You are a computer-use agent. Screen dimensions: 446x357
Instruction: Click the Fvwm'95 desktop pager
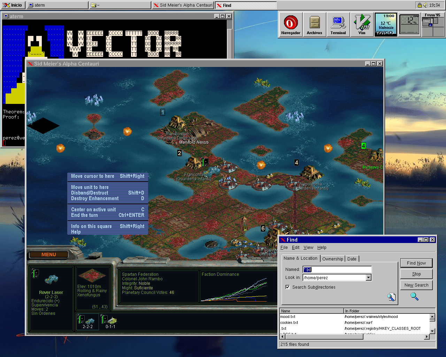point(433,25)
